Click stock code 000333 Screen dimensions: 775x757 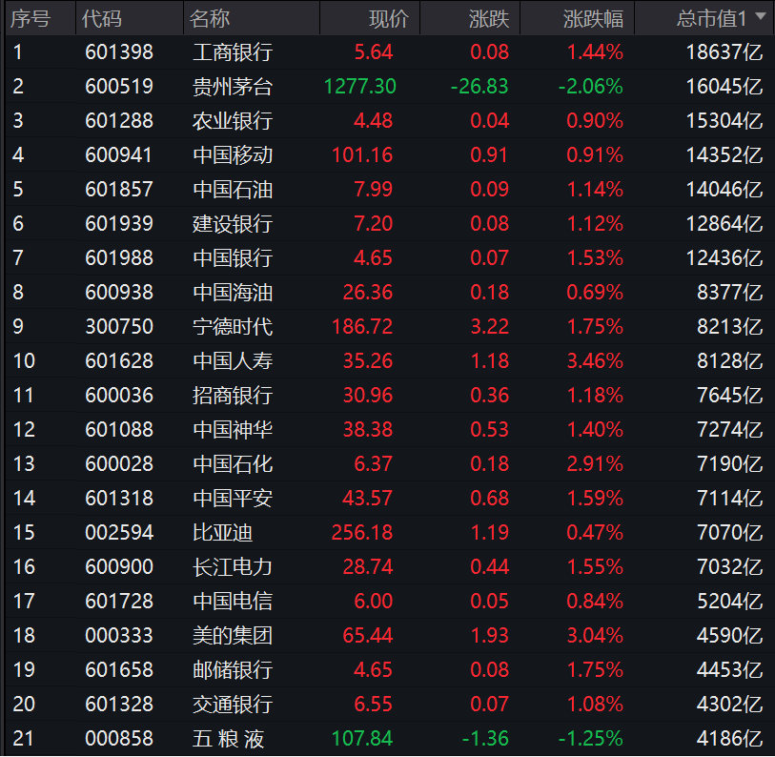pos(119,635)
